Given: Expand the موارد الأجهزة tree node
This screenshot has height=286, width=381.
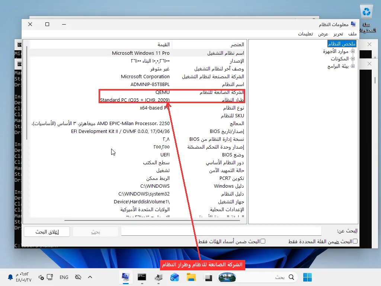Looking at the screenshot, I should pyautogui.click(x=353, y=51).
